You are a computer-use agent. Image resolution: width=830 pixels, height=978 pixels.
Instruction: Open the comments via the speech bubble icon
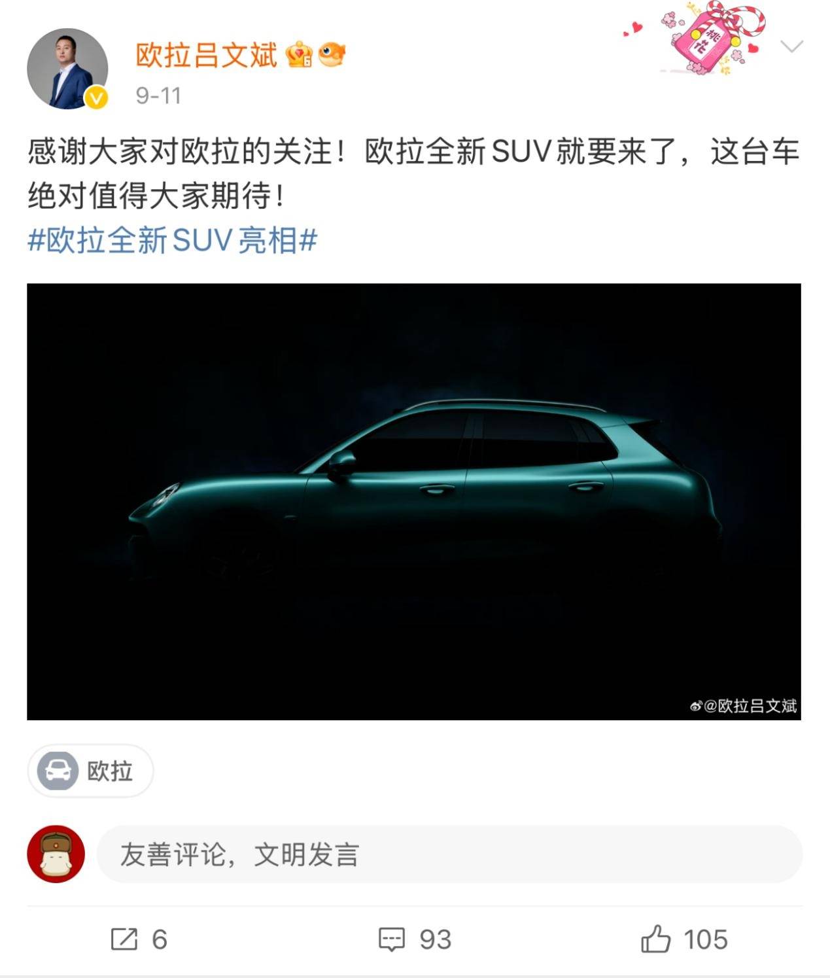tap(392, 939)
